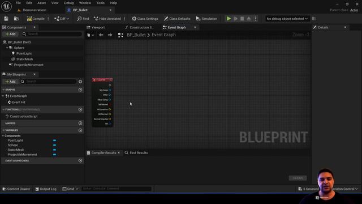Viewport: 362px width, 204px height.
Task: Collapse the Sphere component tree
Action: pyautogui.click(x=7, y=48)
